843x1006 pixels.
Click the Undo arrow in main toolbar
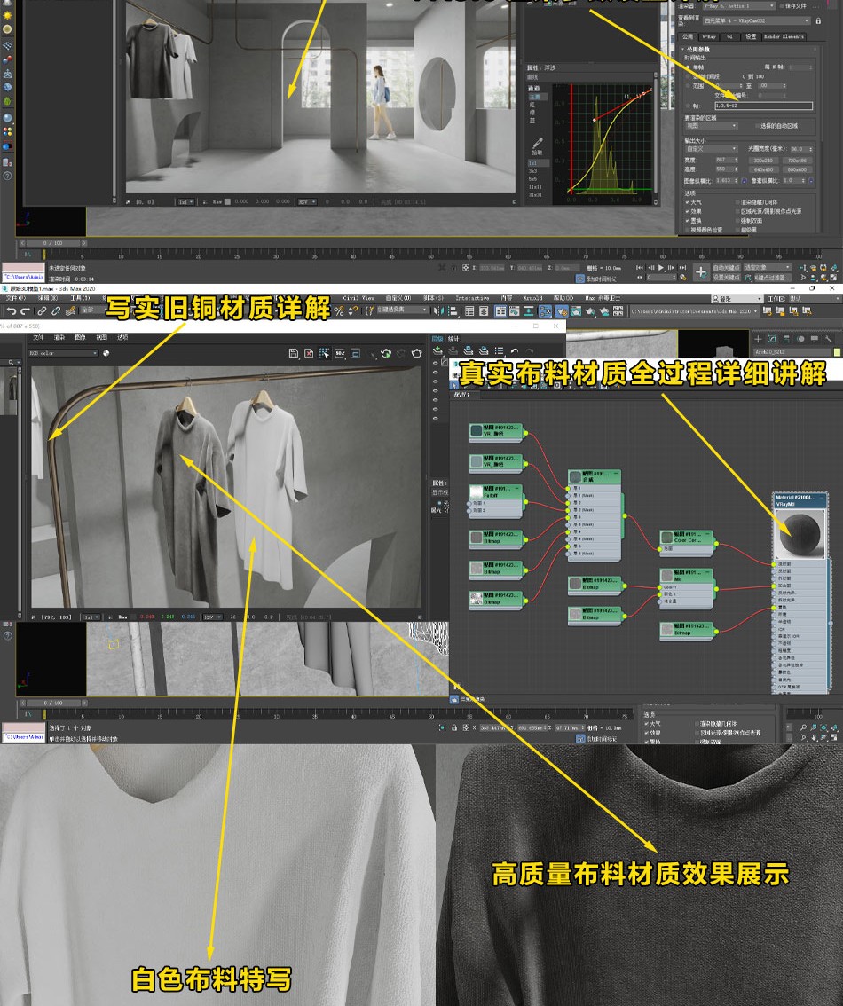point(11,311)
